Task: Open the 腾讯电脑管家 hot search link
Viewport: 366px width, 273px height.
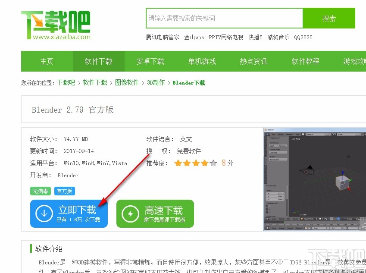Action: [x=163, y=37]
